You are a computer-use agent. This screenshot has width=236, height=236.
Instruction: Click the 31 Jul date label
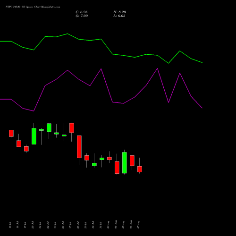(x=101, y=225)
